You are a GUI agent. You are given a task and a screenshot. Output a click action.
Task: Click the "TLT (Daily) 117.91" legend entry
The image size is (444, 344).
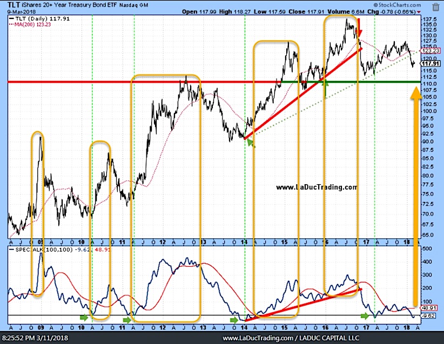click(x=39, y=19)
